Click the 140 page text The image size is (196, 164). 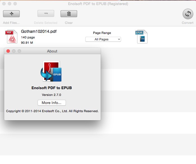28,37
